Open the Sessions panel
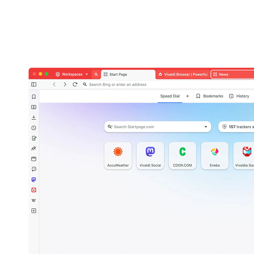The image size is (254, 254). point(34,169)
